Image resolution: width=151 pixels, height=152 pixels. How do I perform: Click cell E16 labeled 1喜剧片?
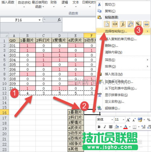click(x=76, y=112)
